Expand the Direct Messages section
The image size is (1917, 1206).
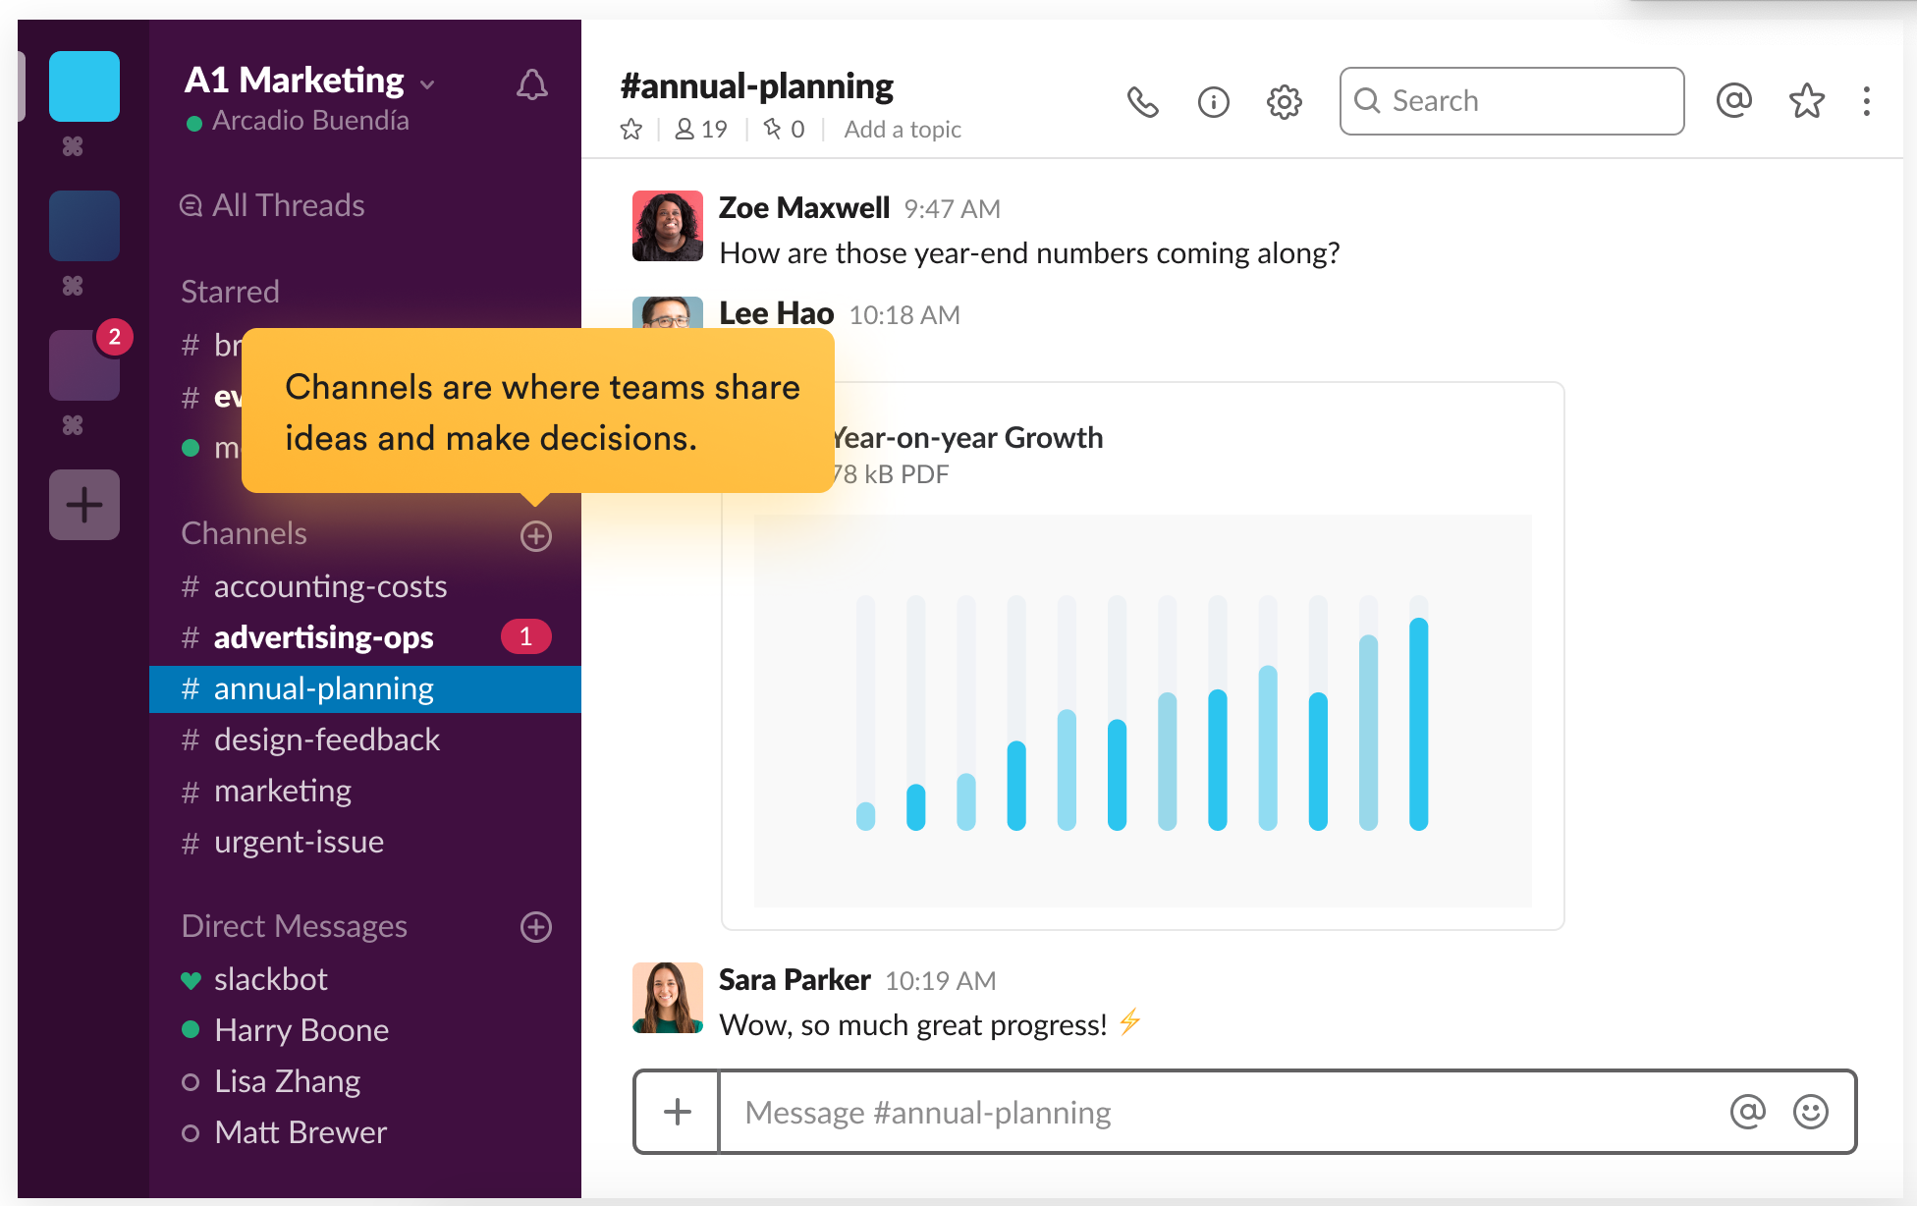296,924
